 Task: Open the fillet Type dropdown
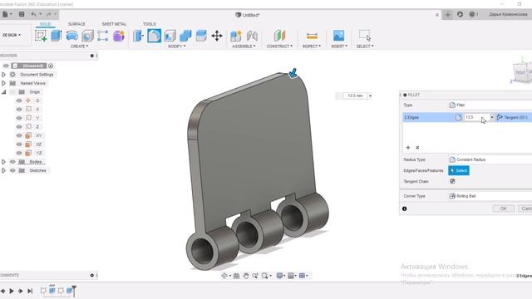[x=490, y=105]
